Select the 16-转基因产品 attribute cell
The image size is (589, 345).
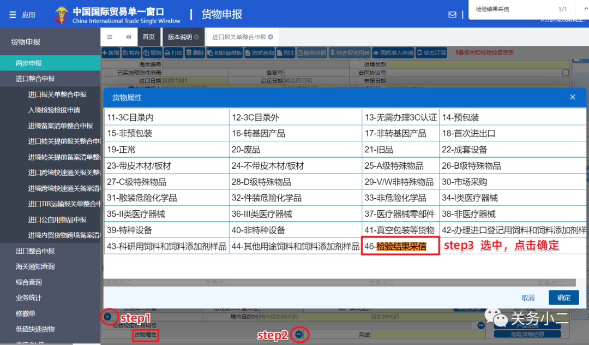295,133
